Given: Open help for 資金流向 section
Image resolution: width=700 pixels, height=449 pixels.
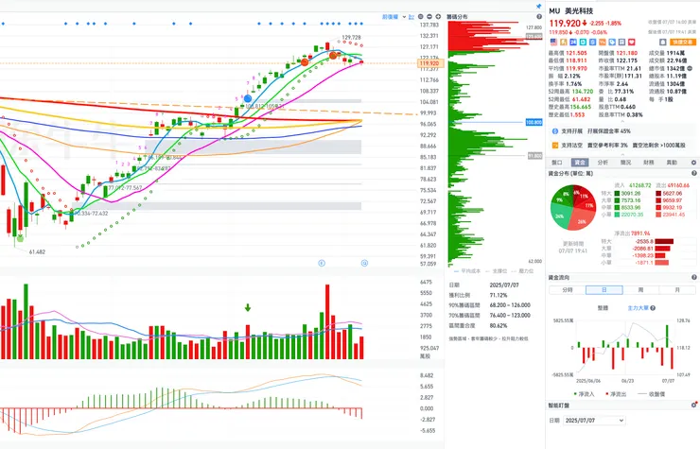Looking at the screenshot, I should tap(693, 277).
